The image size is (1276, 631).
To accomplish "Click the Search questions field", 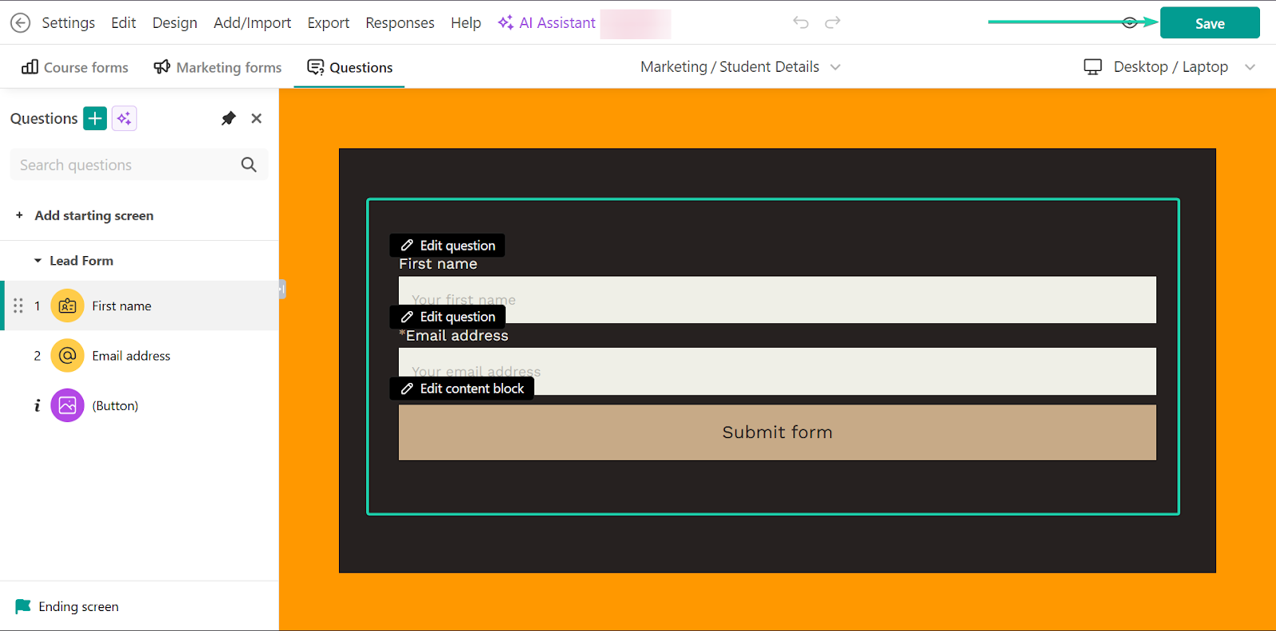I will [x=128, y=164].
